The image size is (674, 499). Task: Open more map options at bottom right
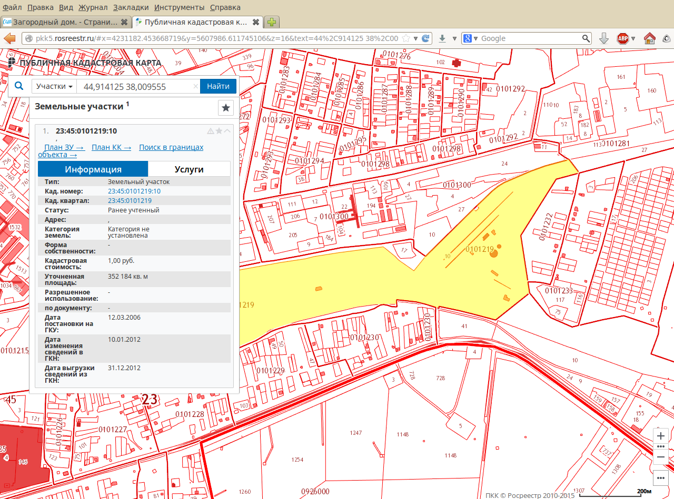(x=661, y=478)
